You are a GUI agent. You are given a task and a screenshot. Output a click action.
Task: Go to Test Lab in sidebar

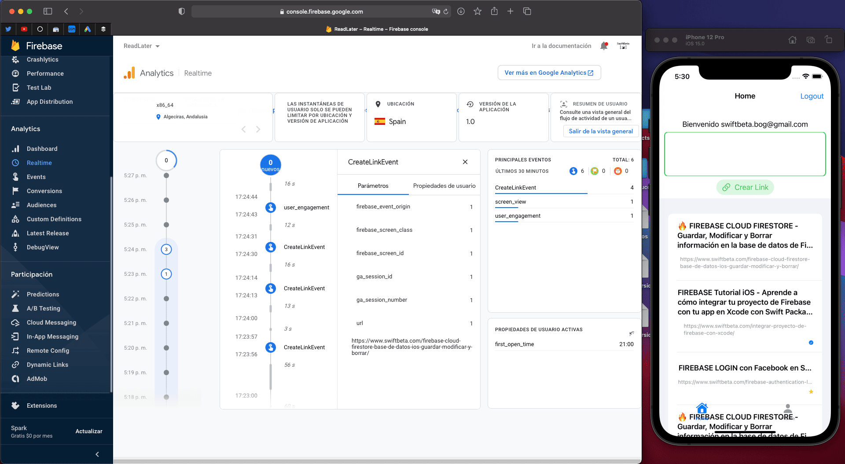(x=39, y=88)
